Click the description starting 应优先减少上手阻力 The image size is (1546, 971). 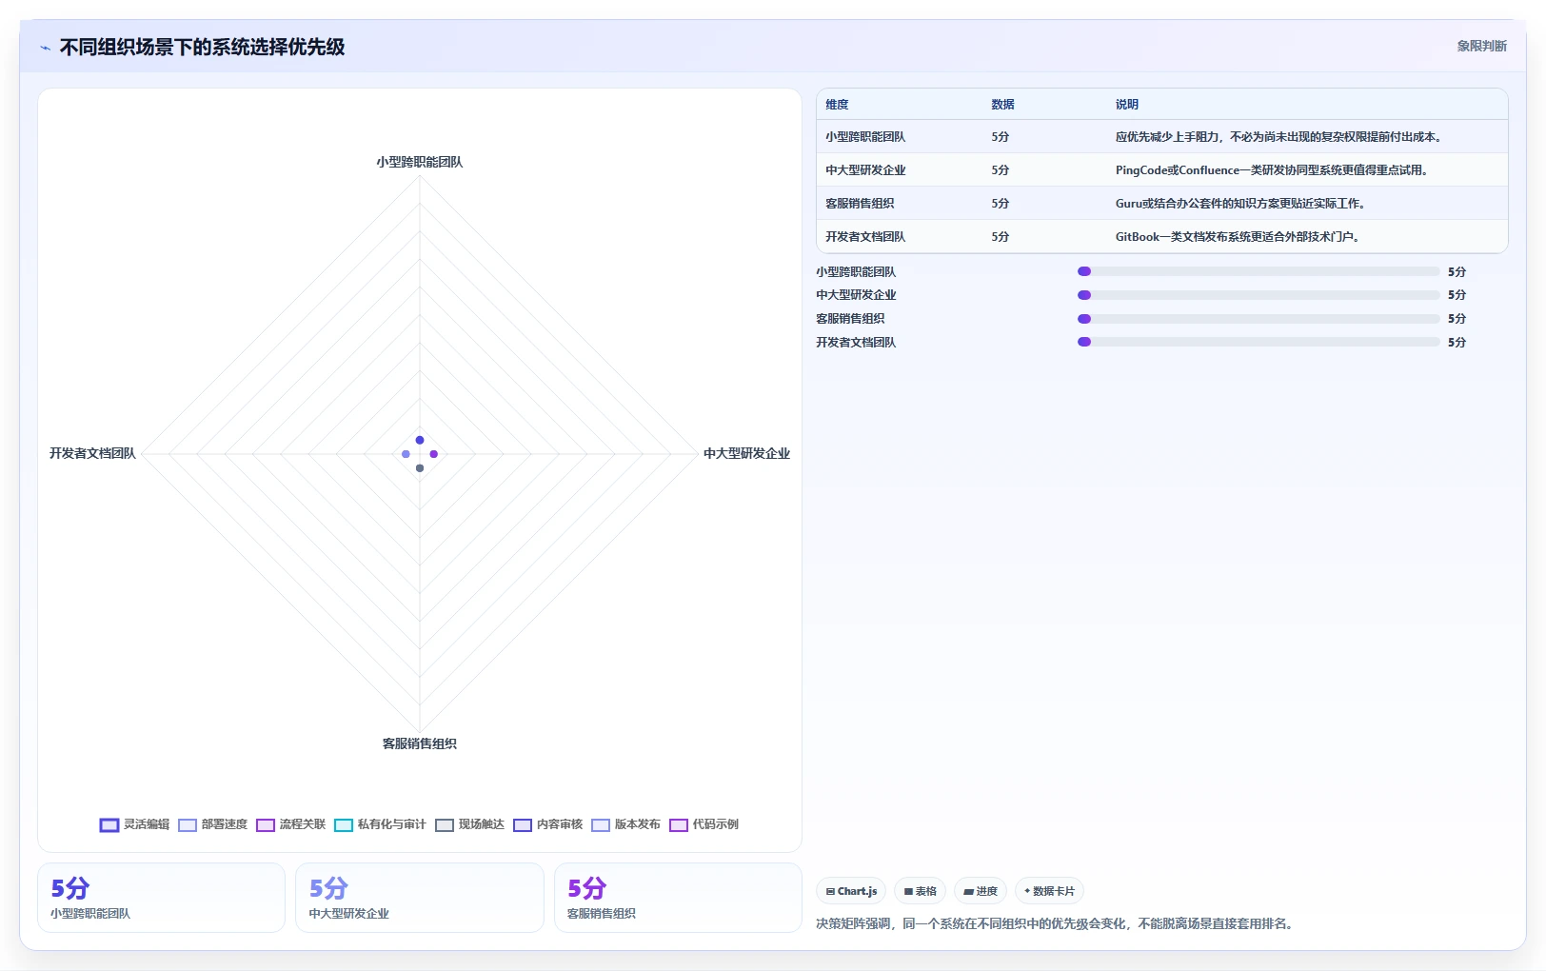[1280, 137]
